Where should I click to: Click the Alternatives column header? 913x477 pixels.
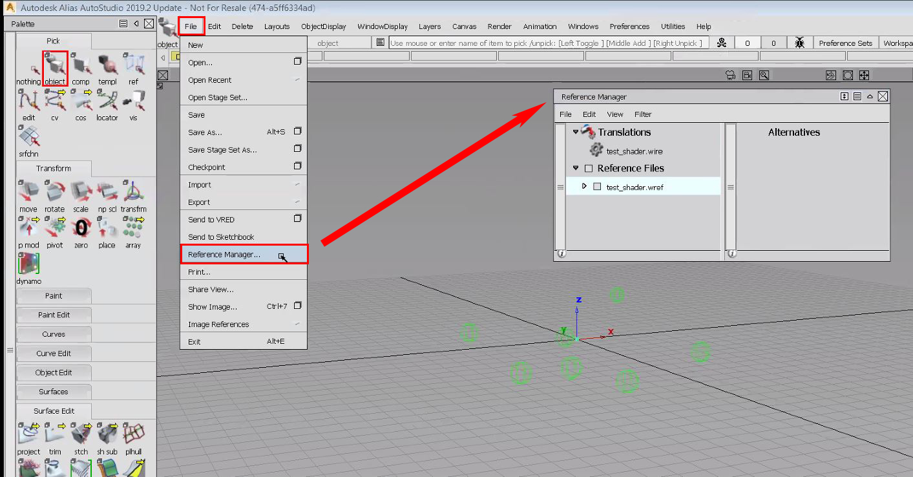794,132
